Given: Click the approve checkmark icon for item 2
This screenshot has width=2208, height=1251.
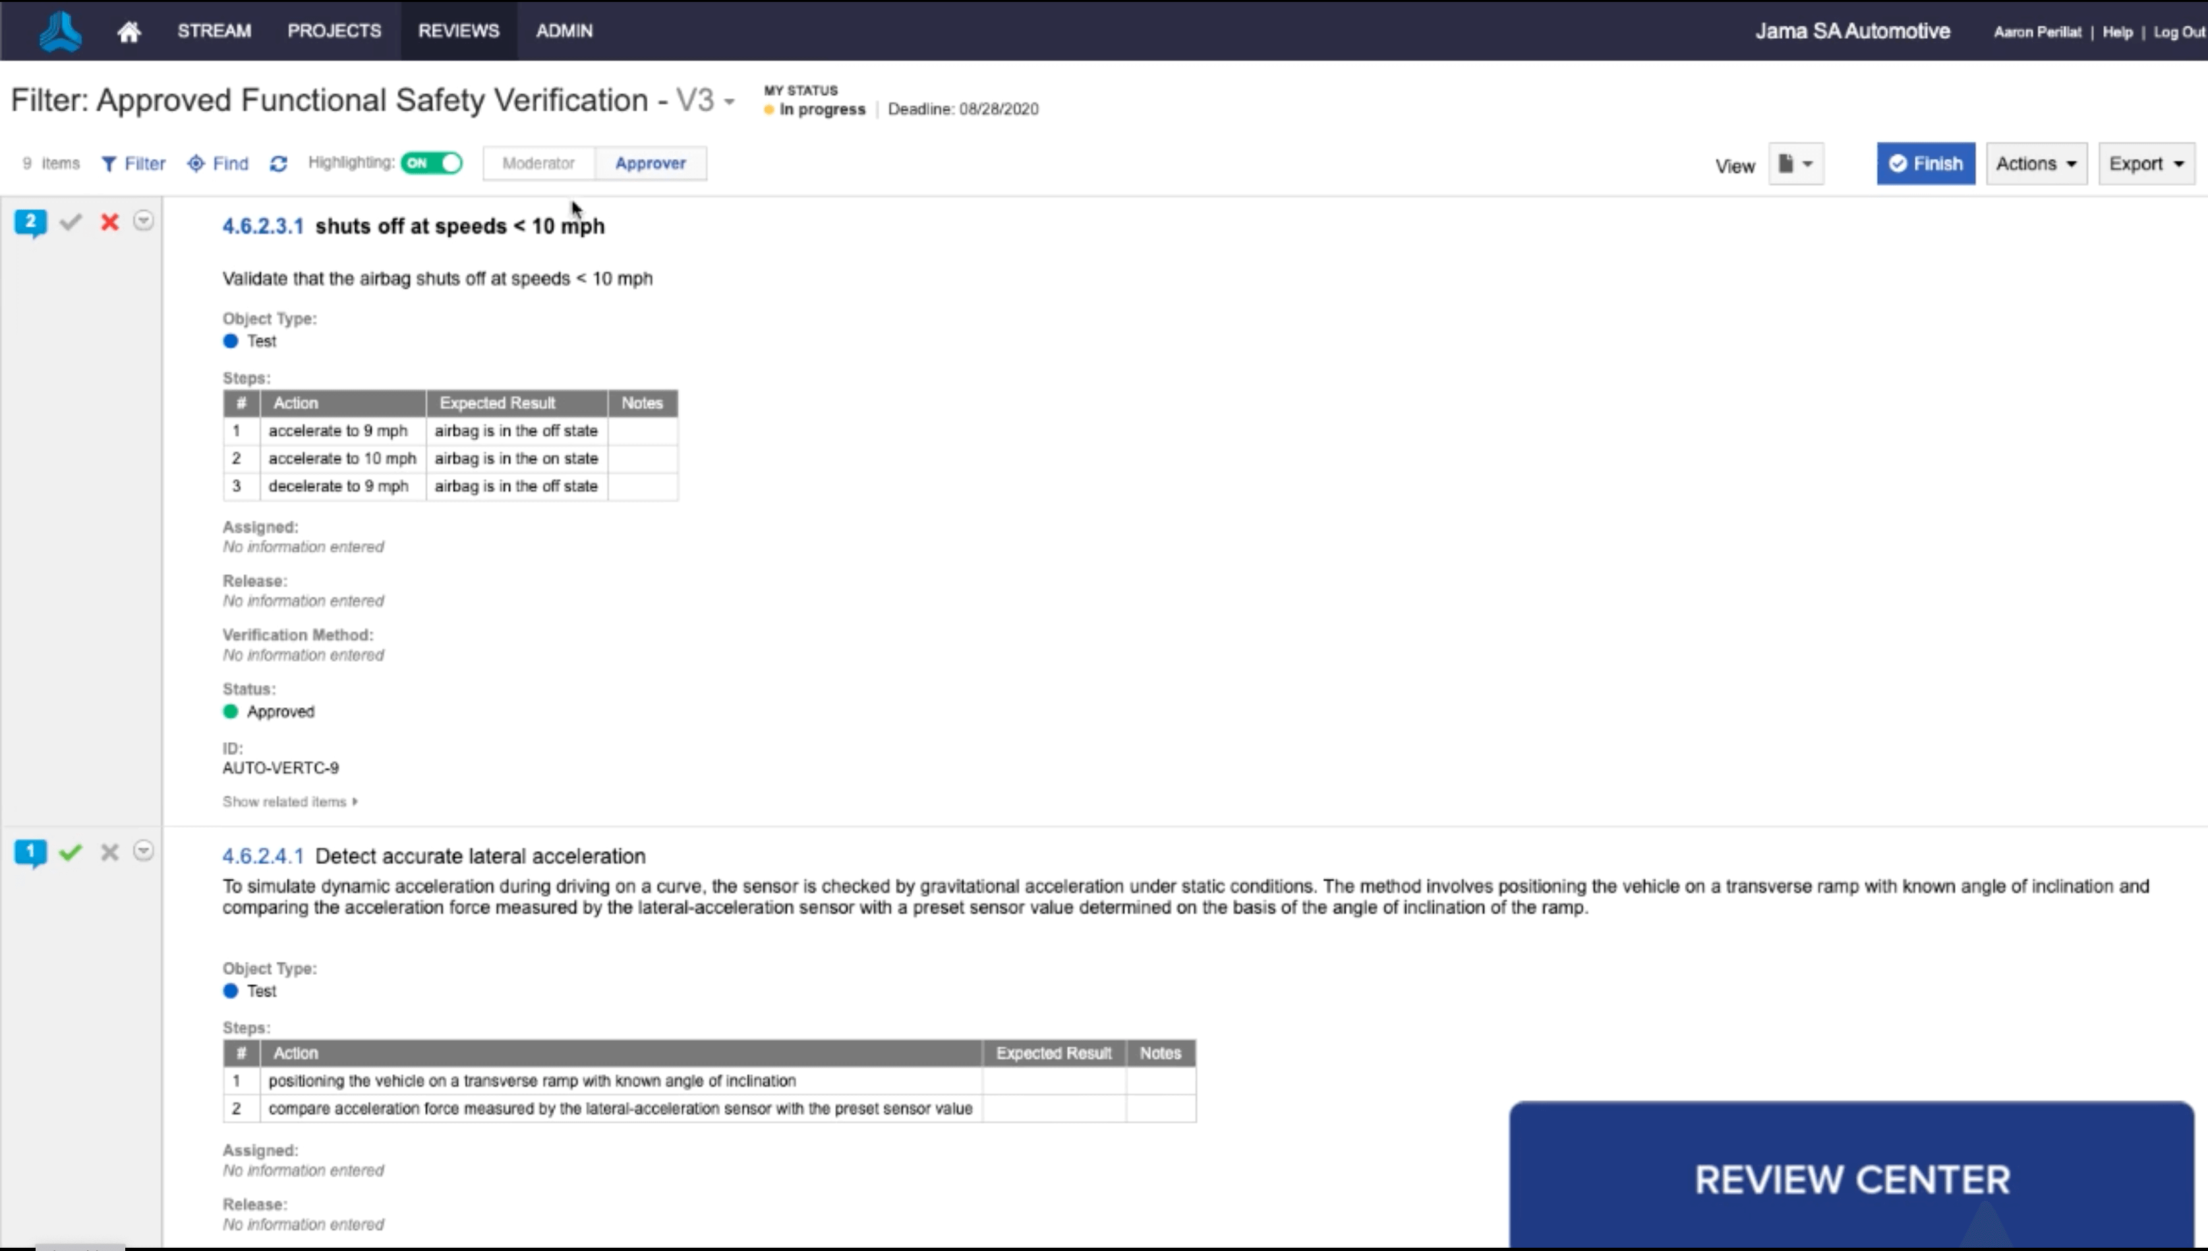Looking at the screenshot, I should [x=71, y=220].
